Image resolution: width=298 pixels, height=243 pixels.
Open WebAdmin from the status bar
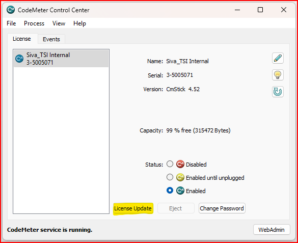click(272, 230)
